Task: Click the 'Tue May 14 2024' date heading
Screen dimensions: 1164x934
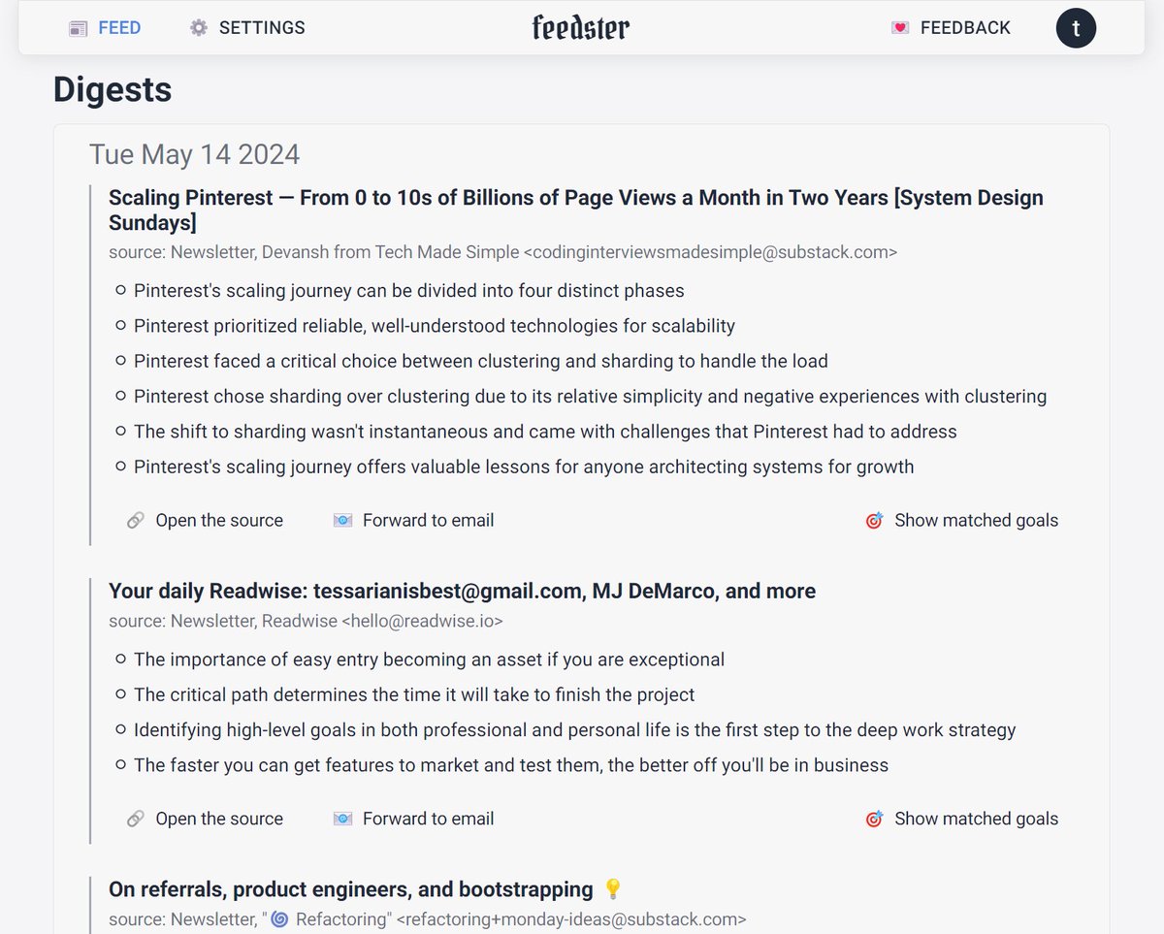Action: click(194, 154)
